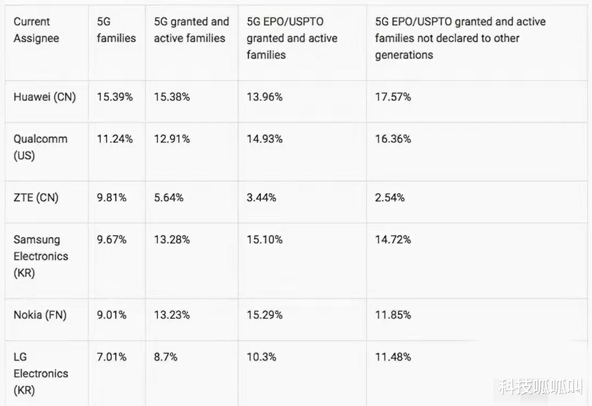This screenshot has height=406, width=592.
Task: Click the Samsung Electronics (KR) cell
Action: 41,256
